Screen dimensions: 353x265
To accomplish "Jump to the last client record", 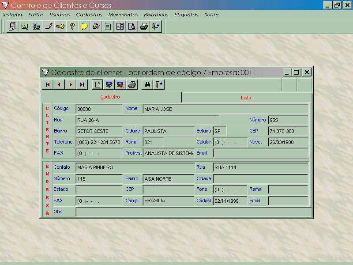I will click(82, 85).
